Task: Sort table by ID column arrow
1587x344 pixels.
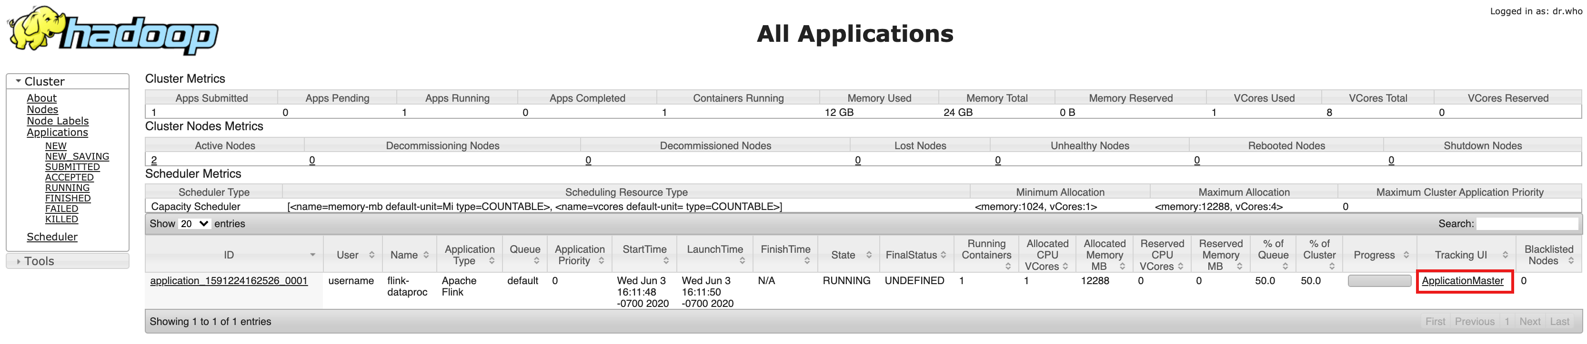Action: click(x=312, y=255)
